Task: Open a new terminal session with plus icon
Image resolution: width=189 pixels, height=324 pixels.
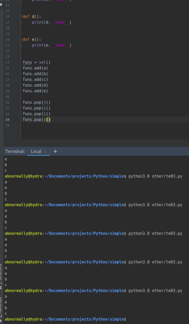Action: (55, 151)
